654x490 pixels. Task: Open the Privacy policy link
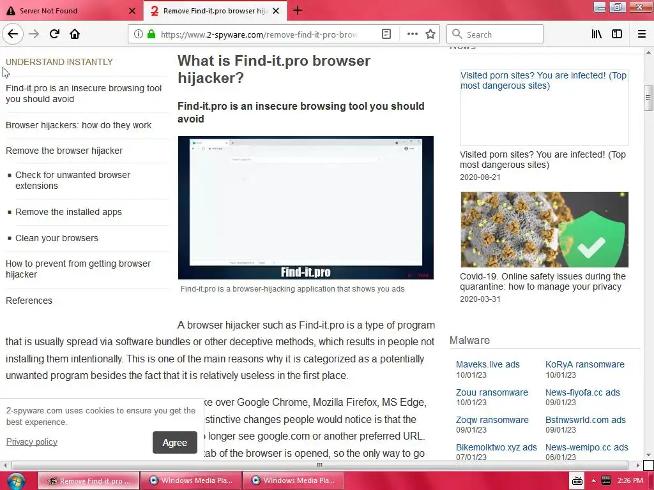click(x=32, y=442)
